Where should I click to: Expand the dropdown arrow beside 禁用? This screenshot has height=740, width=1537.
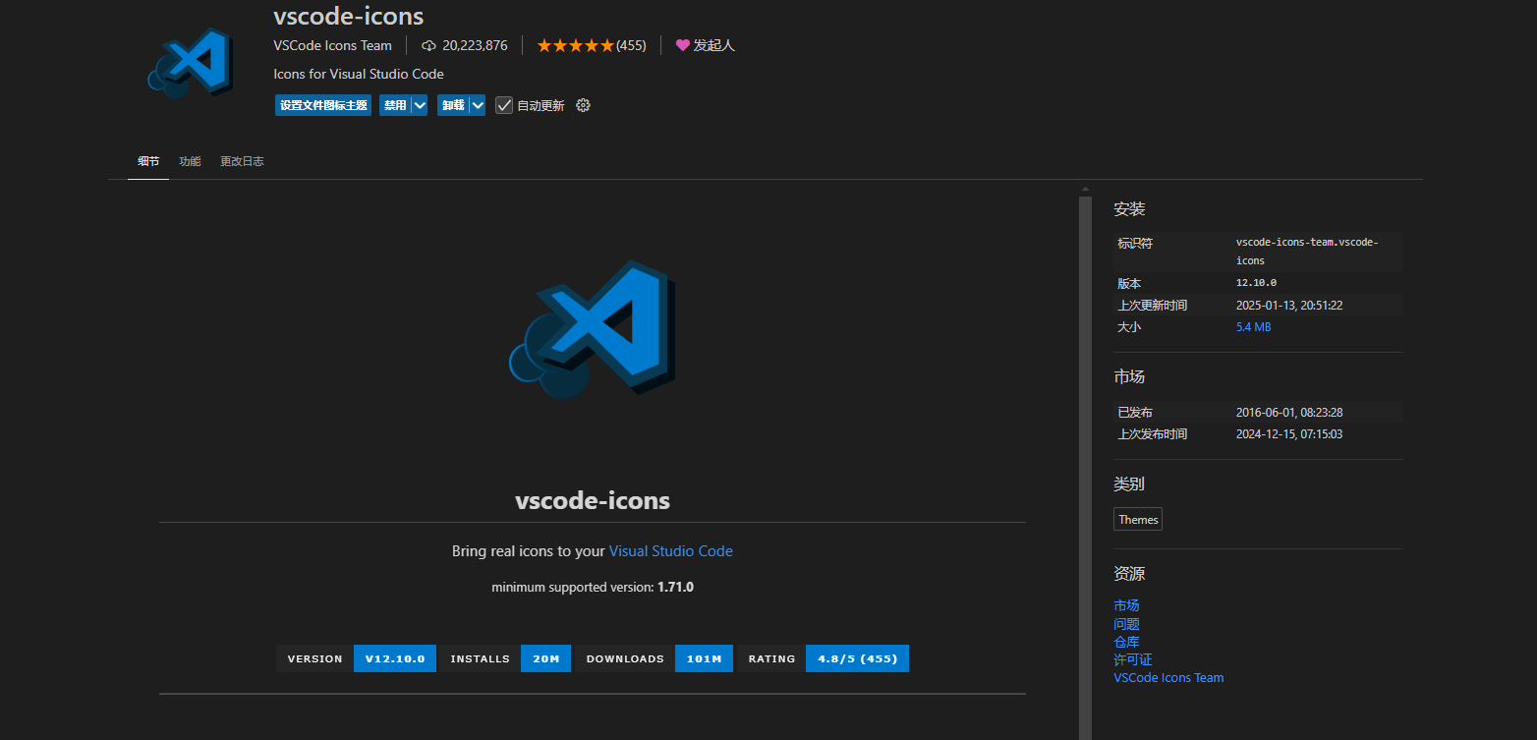420,105
